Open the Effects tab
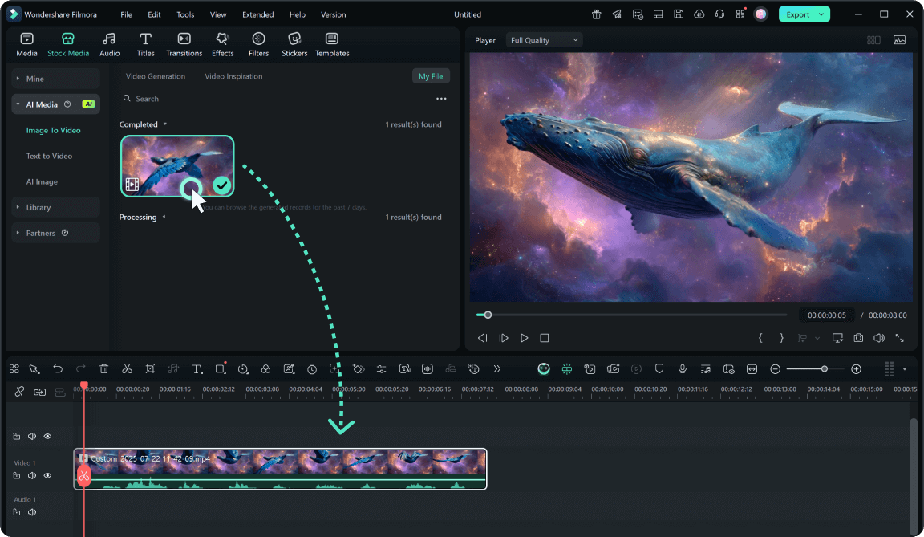This screenshot has height=537, width=924. tap(223, 44)
